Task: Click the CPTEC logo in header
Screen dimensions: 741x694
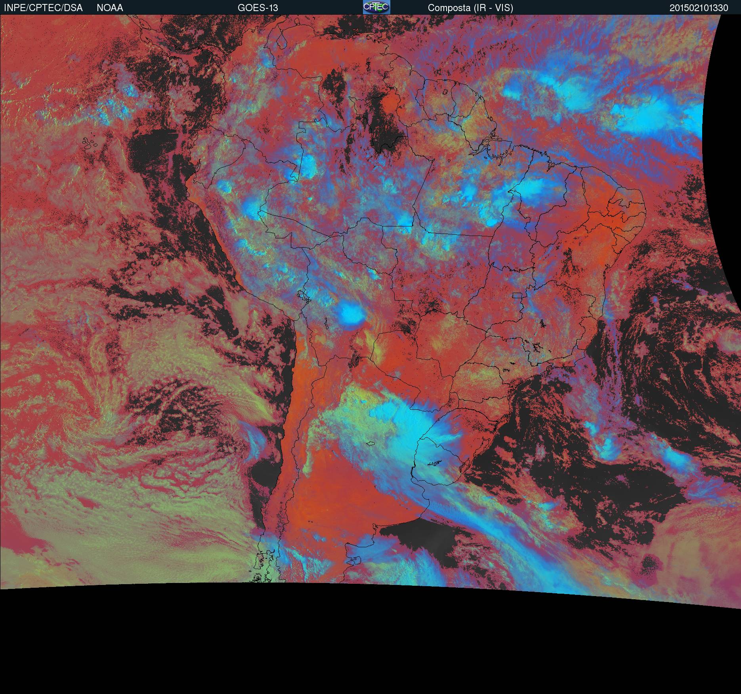Action: [x=376, y=7]
